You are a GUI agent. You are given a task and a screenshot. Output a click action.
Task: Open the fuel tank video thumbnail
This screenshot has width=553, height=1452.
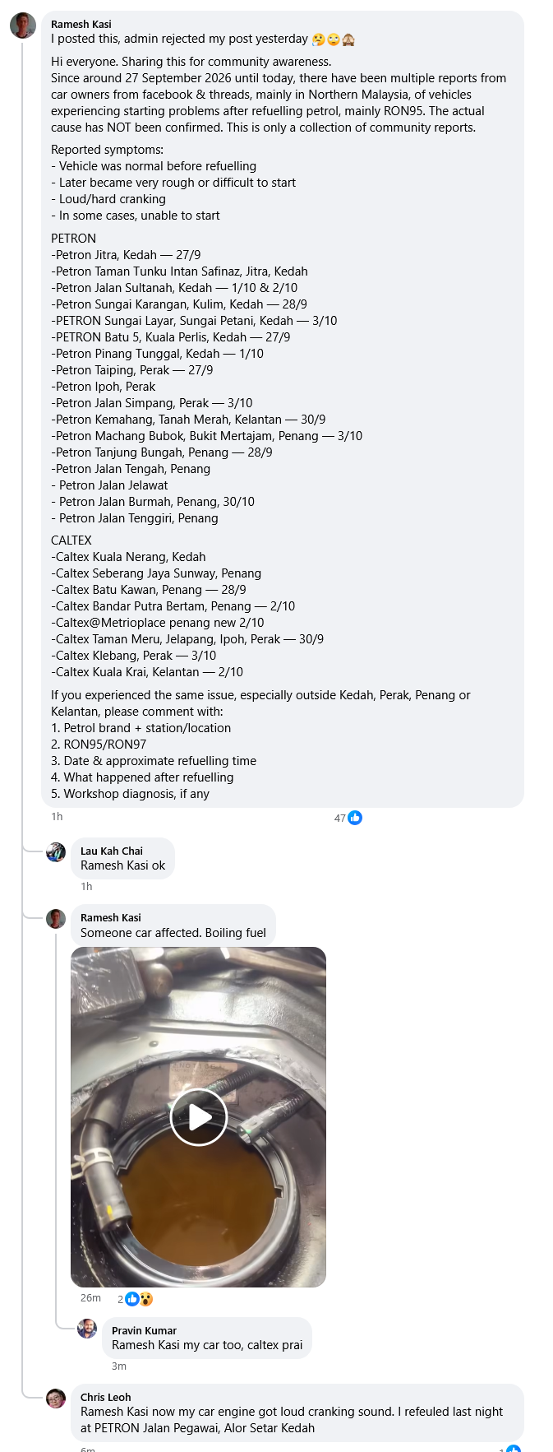pyautogui.click(x=198, y=1117)
